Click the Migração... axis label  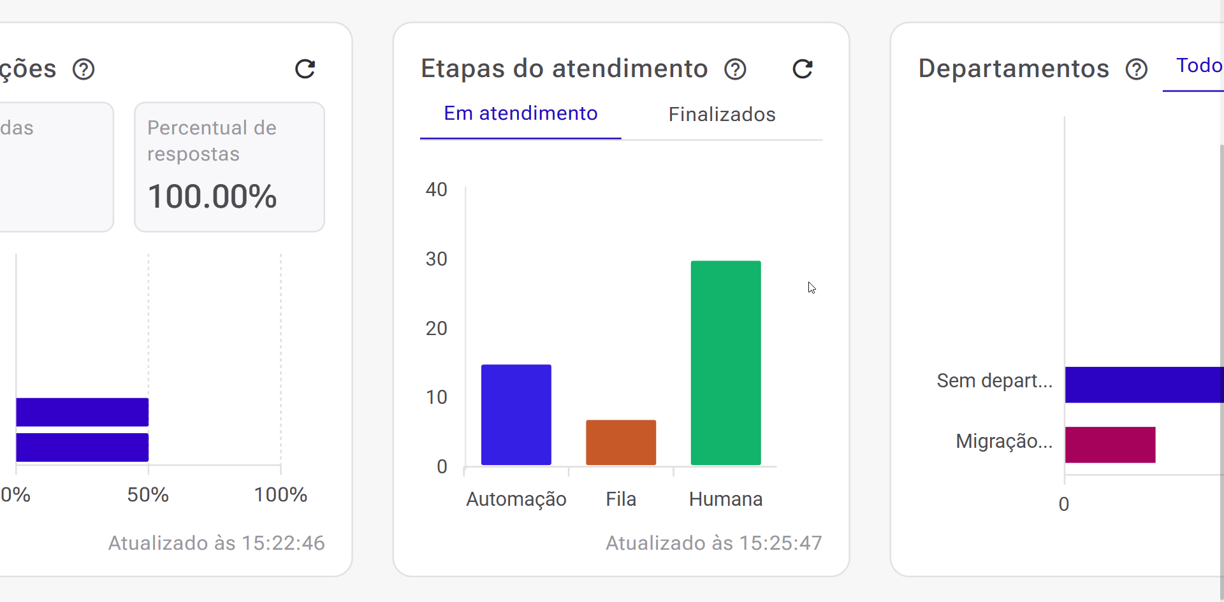[x=1003, y=441]
